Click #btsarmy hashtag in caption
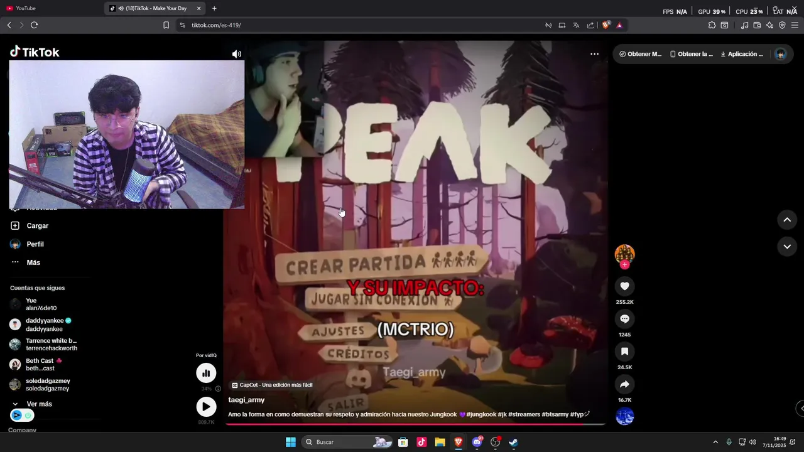 pyautogui.click(x=555, y=414)
